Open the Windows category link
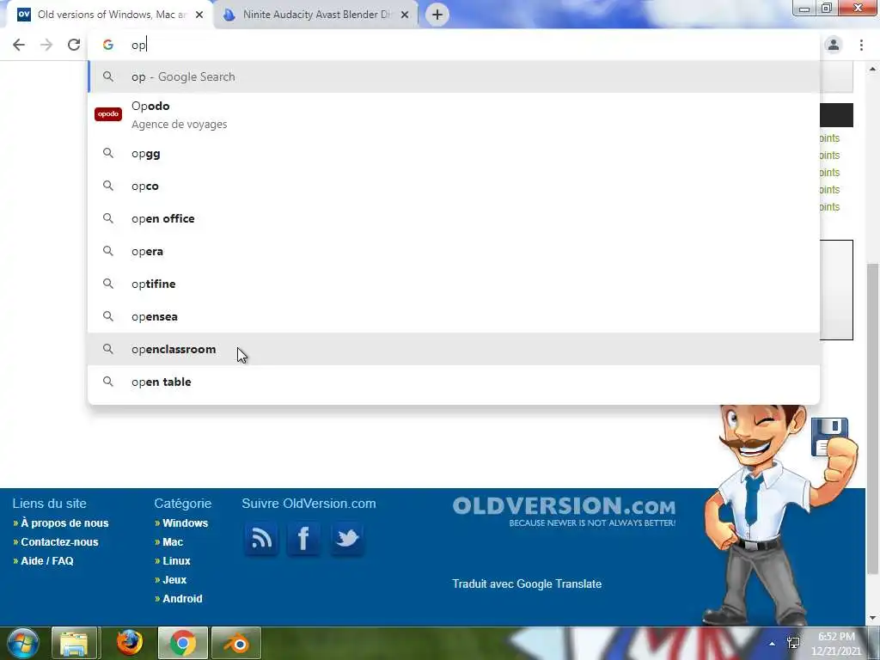 pyautogui.click(x=186, y=523)
